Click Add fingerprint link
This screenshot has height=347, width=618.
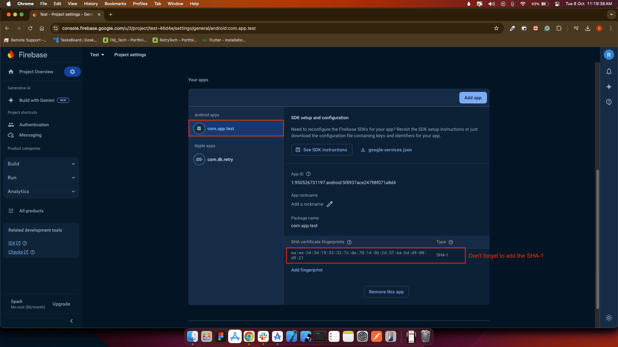[306, 270]
